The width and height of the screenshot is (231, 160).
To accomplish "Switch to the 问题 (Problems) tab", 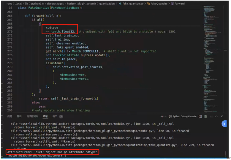I will point(10,116).
